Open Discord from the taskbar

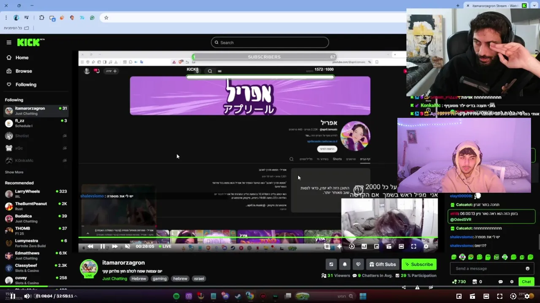[x=226, y=296]
